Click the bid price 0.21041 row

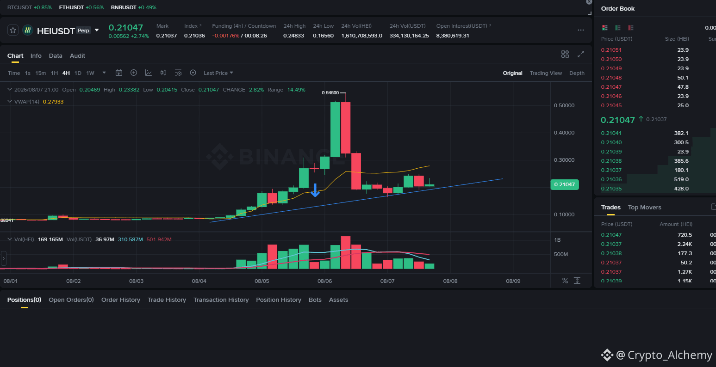[655, 133]
